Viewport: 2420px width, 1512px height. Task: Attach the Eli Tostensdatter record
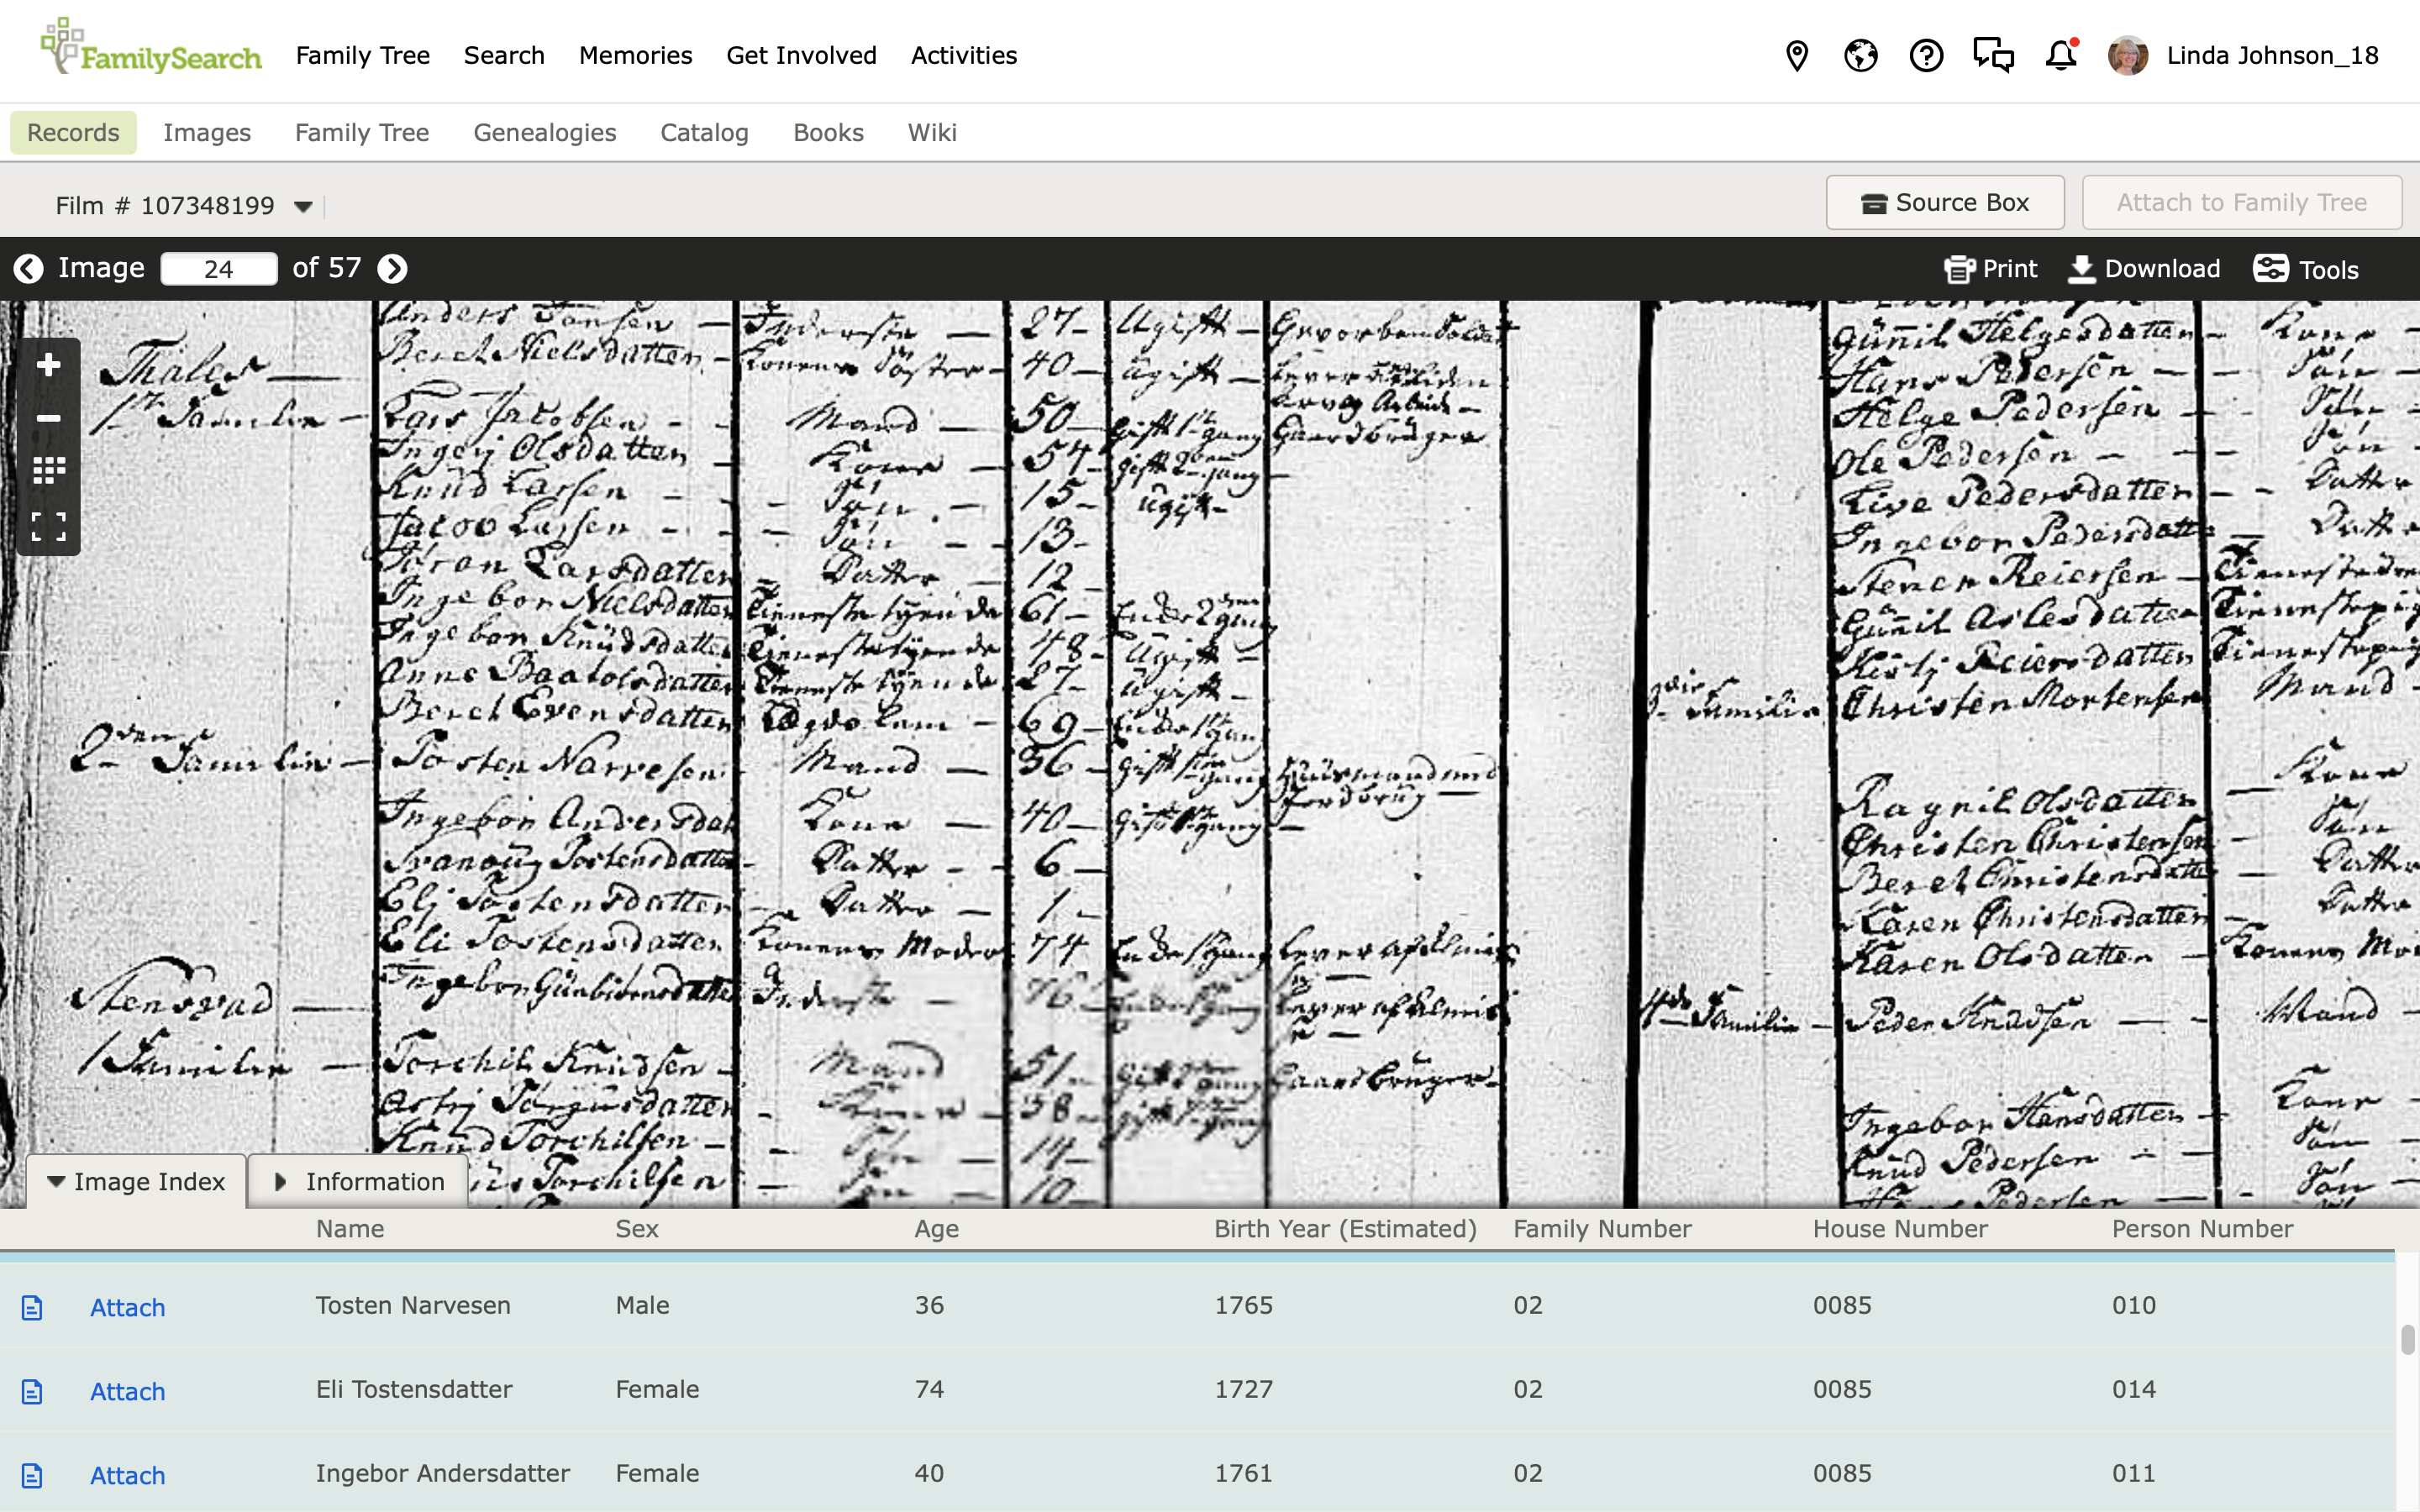127,1391
